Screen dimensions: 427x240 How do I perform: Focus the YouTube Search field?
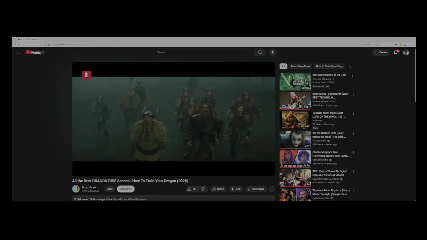[x=204, y=52]
